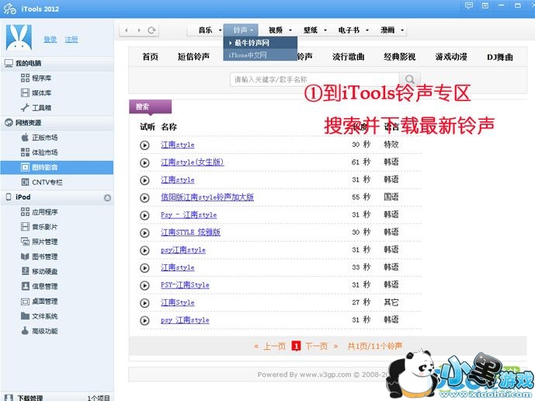
Task: Expand the 壁纸 dropdown
Action: click(325, 30)
